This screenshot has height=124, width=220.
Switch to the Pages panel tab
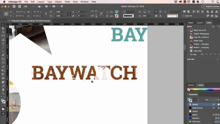(x=191, y=23)
